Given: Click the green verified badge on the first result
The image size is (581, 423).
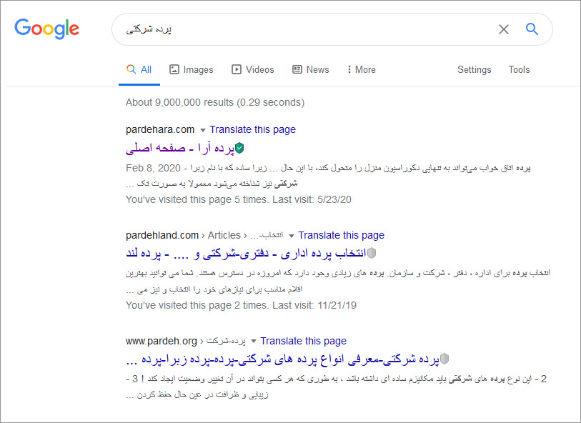Looking at the screenshot, I should 240,147.
